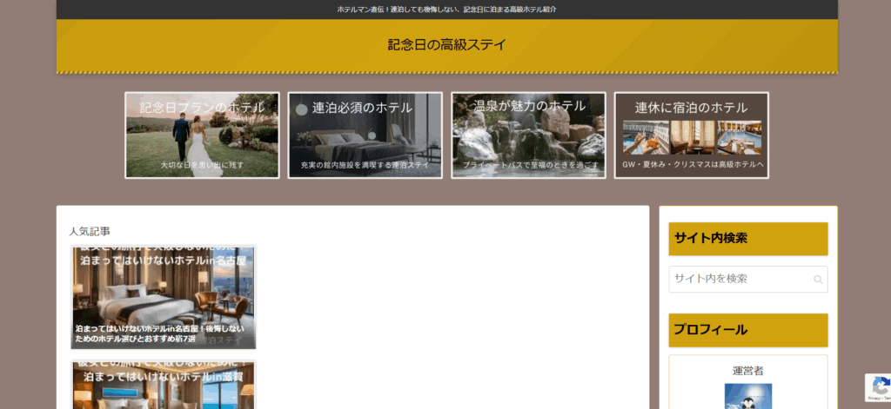
Task: Click the caption GW・夏休み・クリスマスは高級ホテルへ
Action: 692,164
